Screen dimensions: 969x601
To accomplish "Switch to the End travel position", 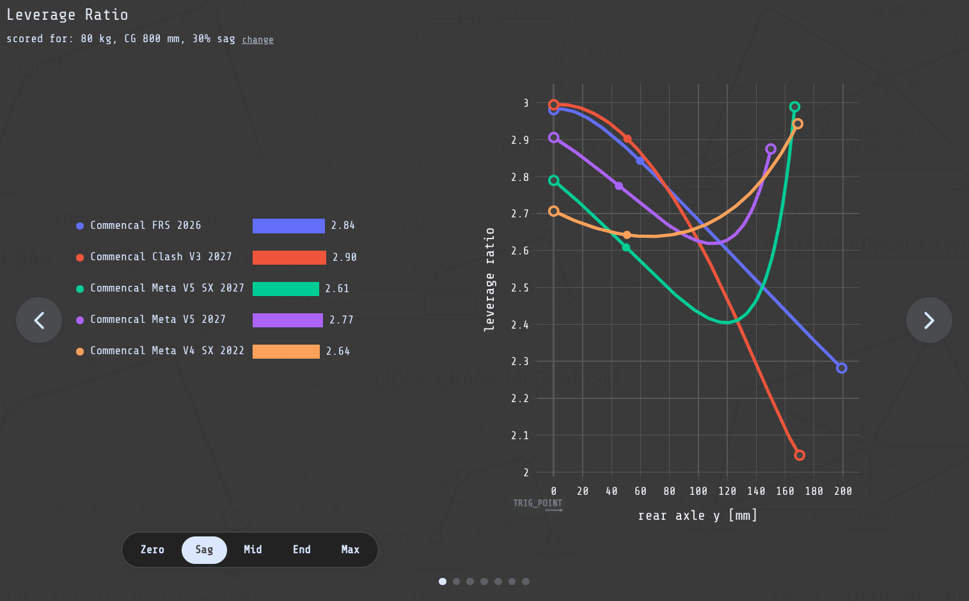I will 302,550.
